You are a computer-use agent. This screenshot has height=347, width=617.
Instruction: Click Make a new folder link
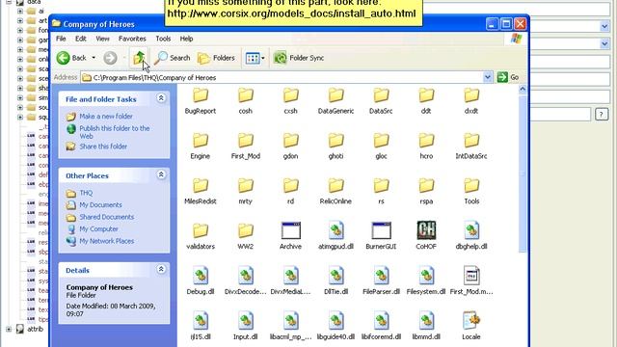point(106,116)
